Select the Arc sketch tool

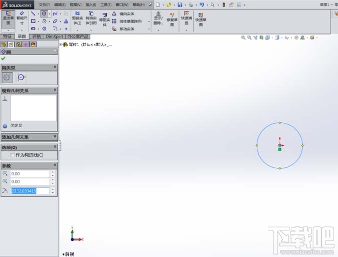pyautogui.click(x=44, y=21)
